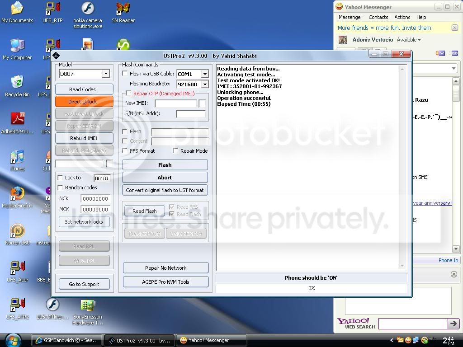Enable Repair OTP (Damaged IMEI) checkbox

128,93
